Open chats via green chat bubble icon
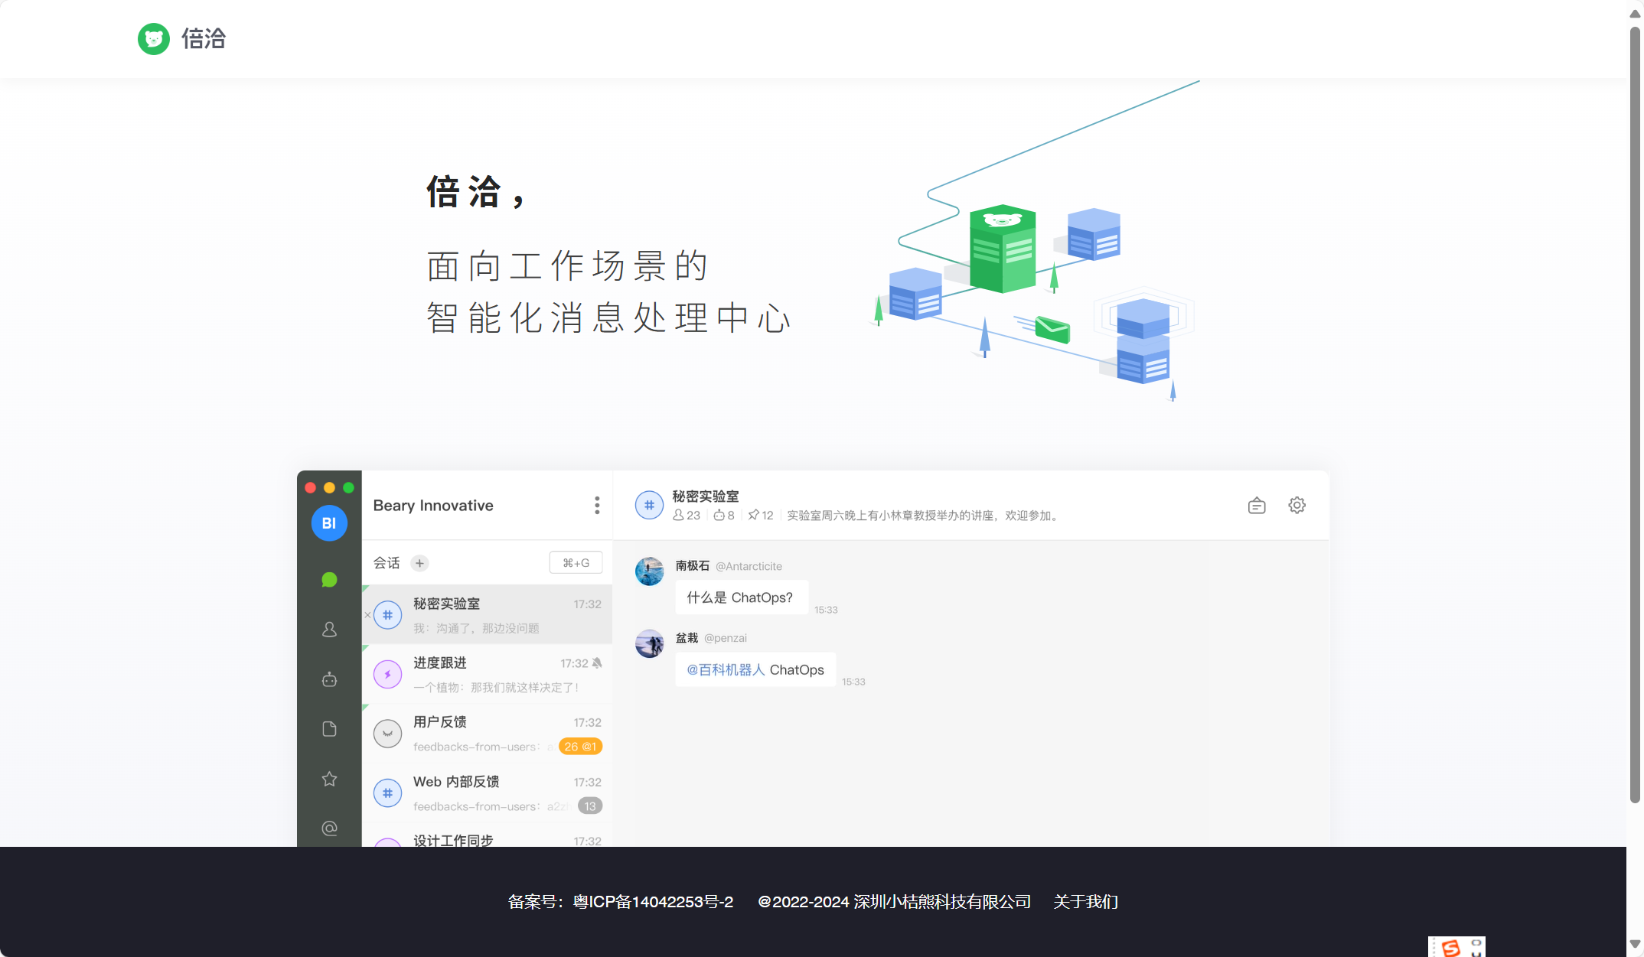This screenshot has width=1644, height=957. pos(329,579)
